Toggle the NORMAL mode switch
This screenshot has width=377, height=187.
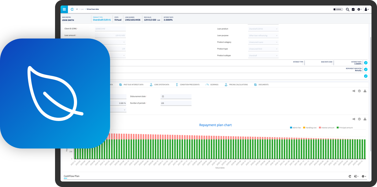point(338,9)
